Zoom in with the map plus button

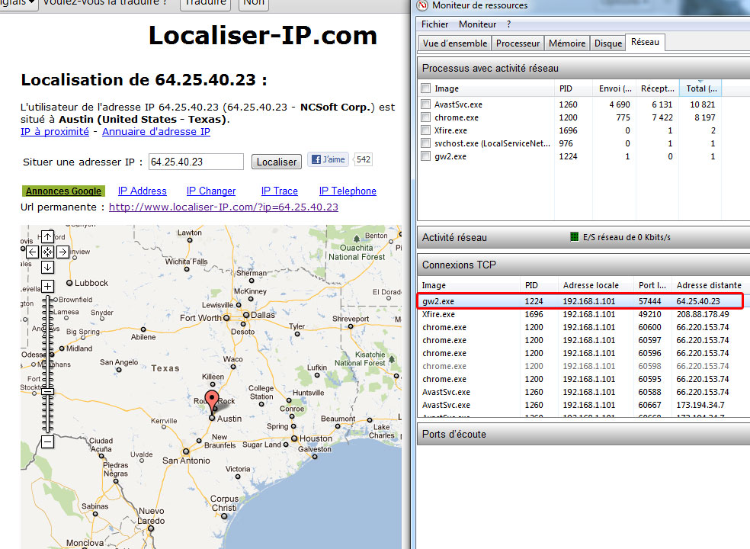point(47,286)
